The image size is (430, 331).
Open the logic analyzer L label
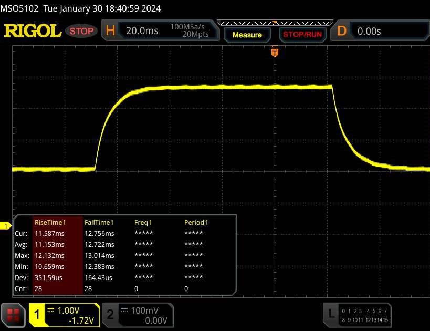point(331,314)
